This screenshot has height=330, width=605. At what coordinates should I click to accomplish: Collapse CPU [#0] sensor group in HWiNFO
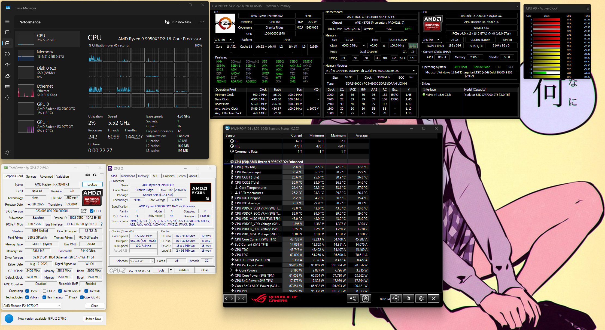tap(227, 162)
